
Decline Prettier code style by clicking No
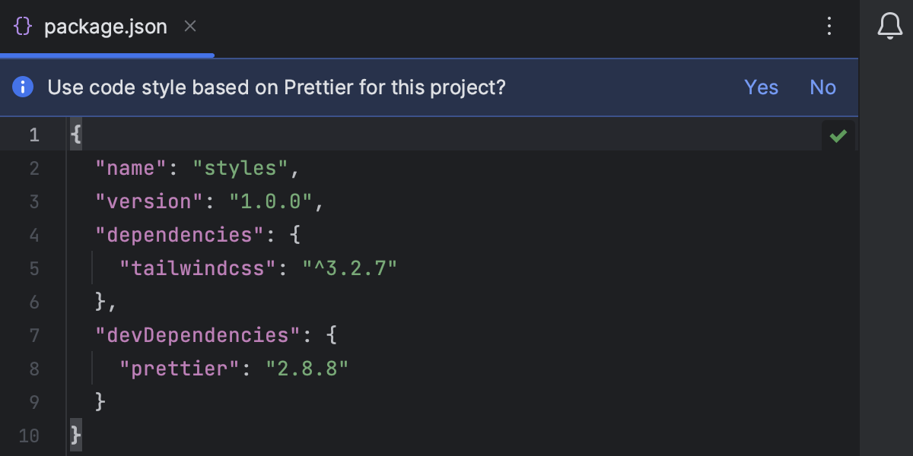click(822, 87)
